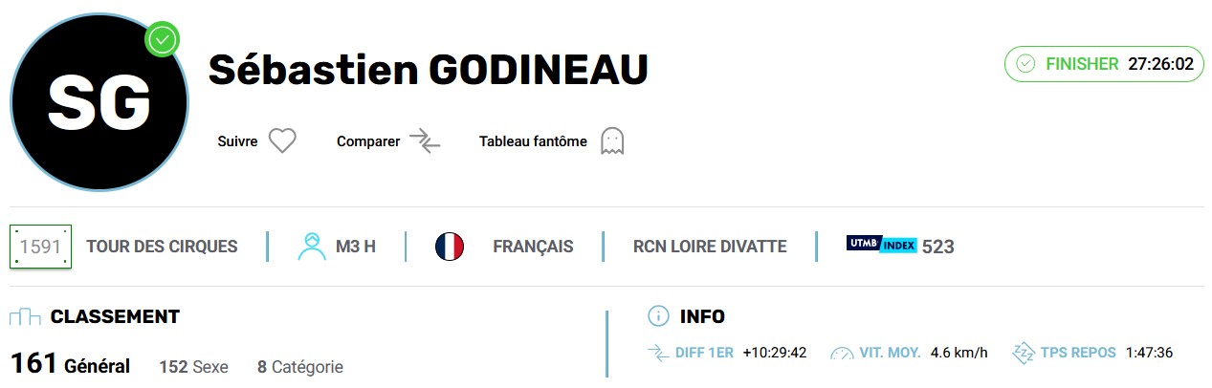Click the SG avatar circle

click(99, 102)
